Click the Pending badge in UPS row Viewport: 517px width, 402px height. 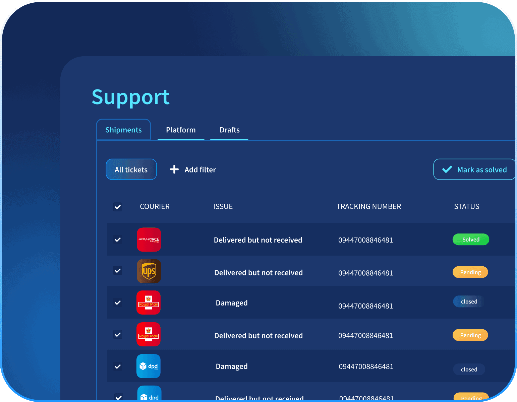tap(470, 272)
